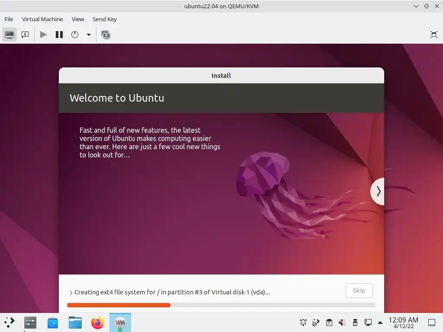Open the clipboard tray icon

click(329, 322)
